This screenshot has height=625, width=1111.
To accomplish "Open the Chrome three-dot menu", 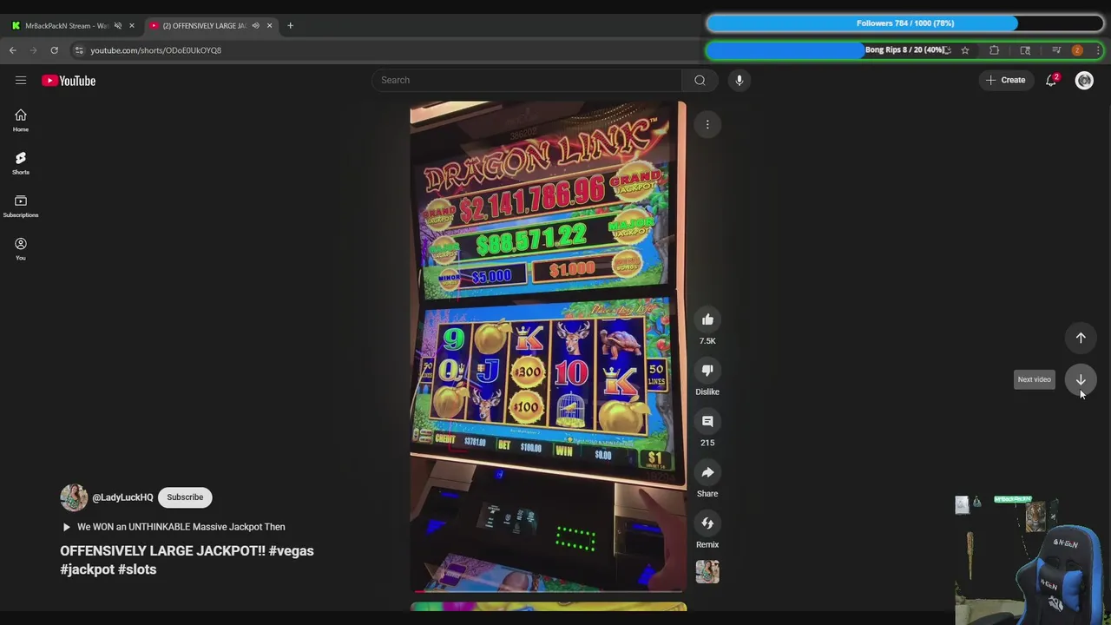I will point(1098,50).
